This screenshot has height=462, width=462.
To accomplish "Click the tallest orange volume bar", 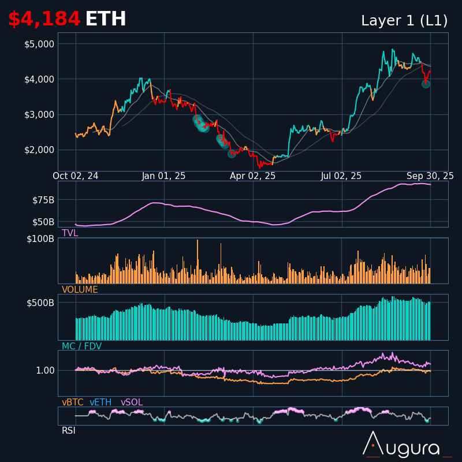I will [198, 261].
